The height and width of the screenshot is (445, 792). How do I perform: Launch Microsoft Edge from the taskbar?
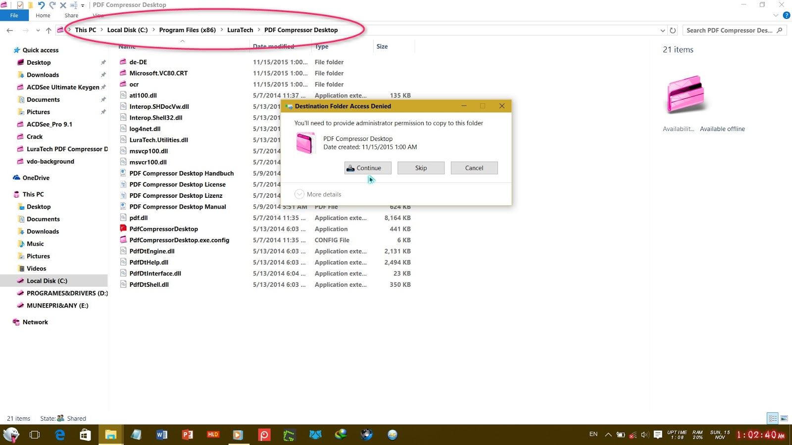[x=60, y=435]
